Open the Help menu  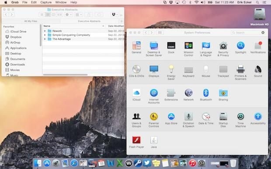(x=73, y=2)
